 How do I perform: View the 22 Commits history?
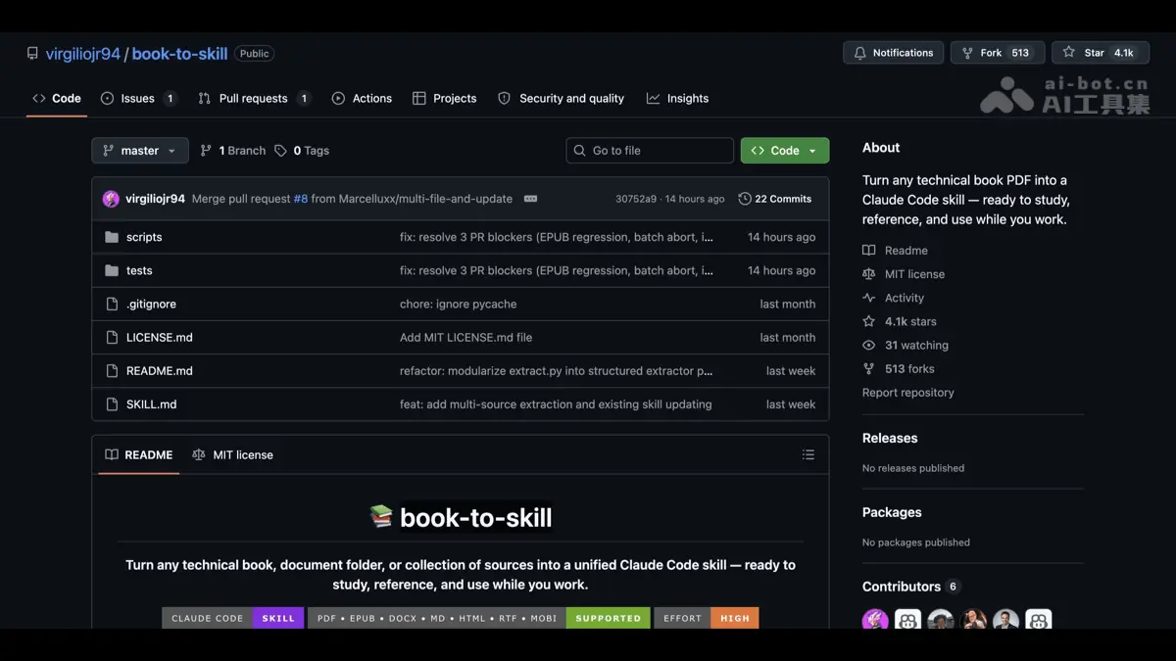(775, 199)
